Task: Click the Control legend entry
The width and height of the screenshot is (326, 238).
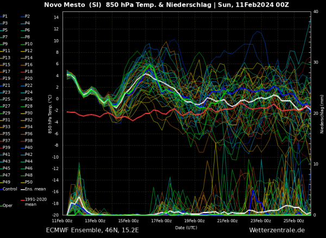Action: [x=9, y=189]
